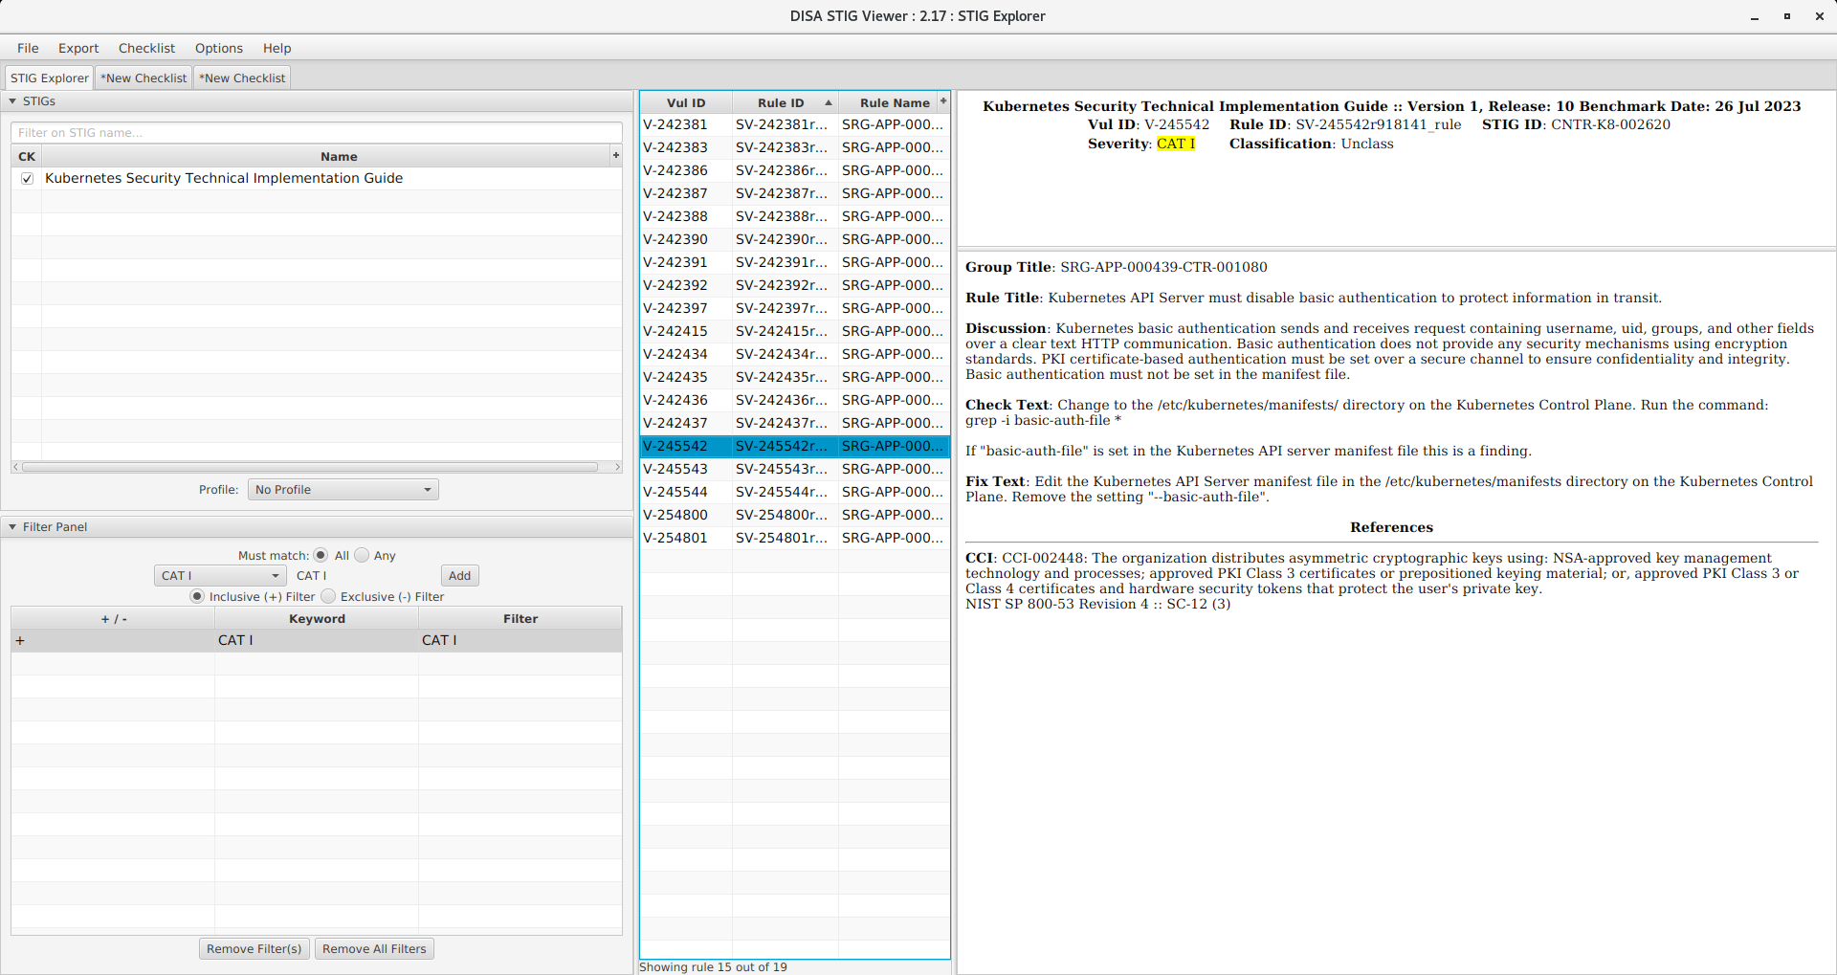Click the plus icon in STIG name table header

(x=615, y=155)
